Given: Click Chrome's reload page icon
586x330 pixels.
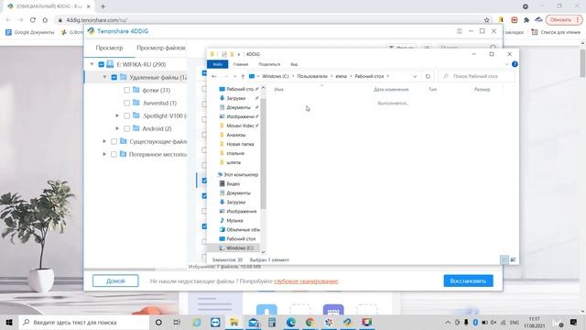Looking at the screenshot, I should click(x=33, y=20).
